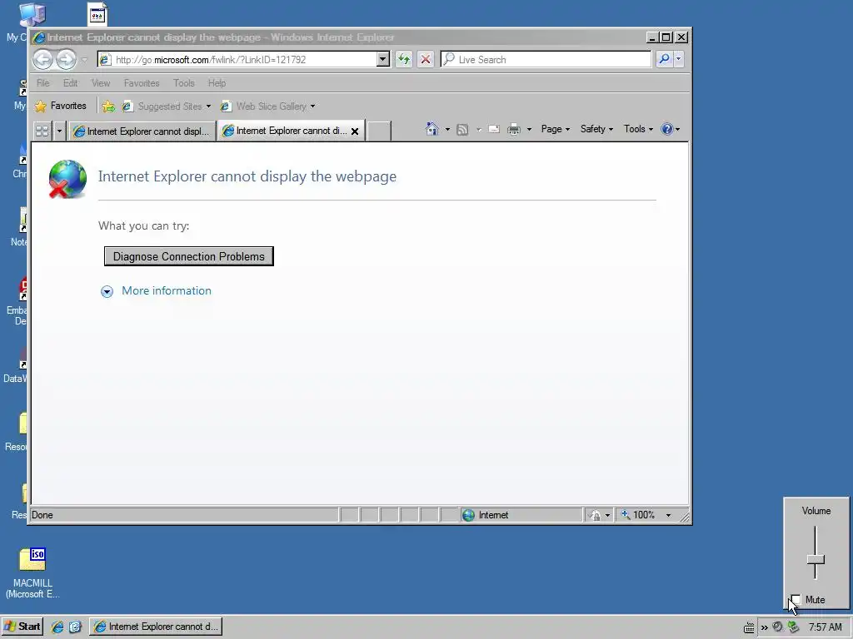Expand hidden tray icons chevron
853x639 pixels.
pos(765,627)
